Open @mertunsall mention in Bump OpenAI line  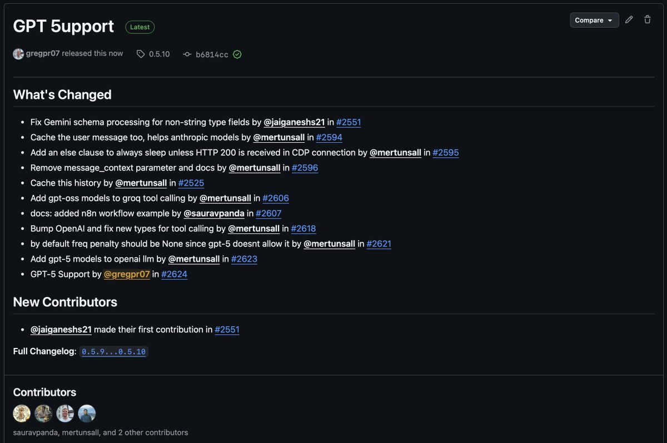254,228
